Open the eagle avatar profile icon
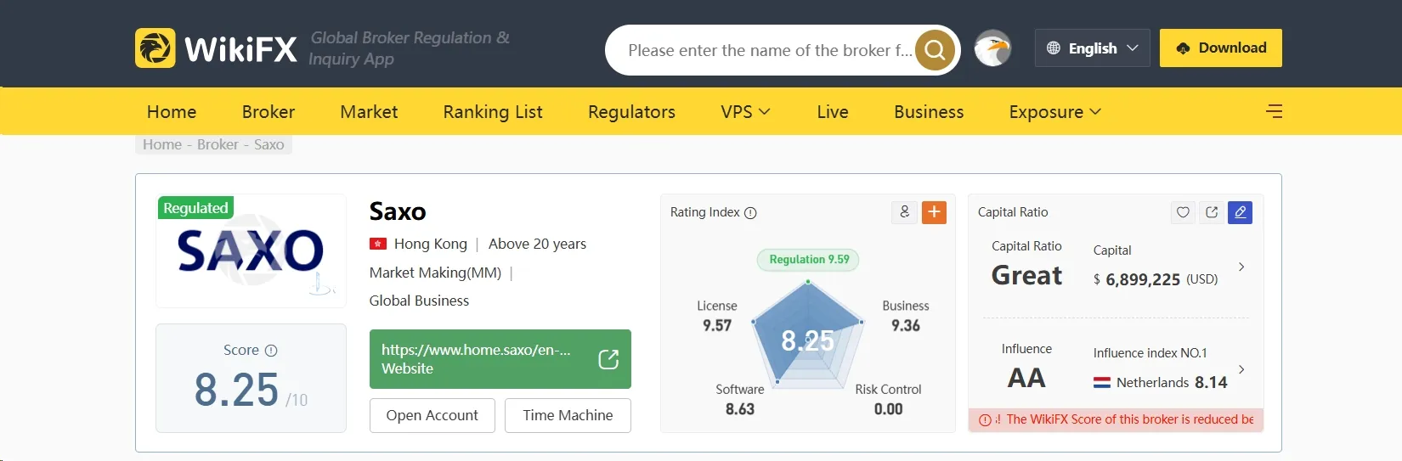The height and width of the screenshot is (461, 1402). pyautogui.click(x=992, y=48)
